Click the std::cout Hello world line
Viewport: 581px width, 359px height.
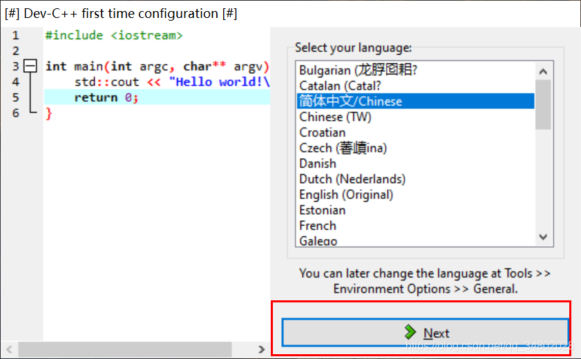click(172, 81)
